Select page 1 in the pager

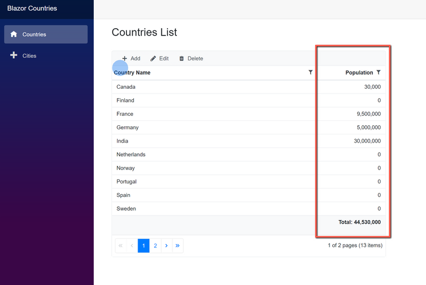pyautogui.click(x=143, y=246)
